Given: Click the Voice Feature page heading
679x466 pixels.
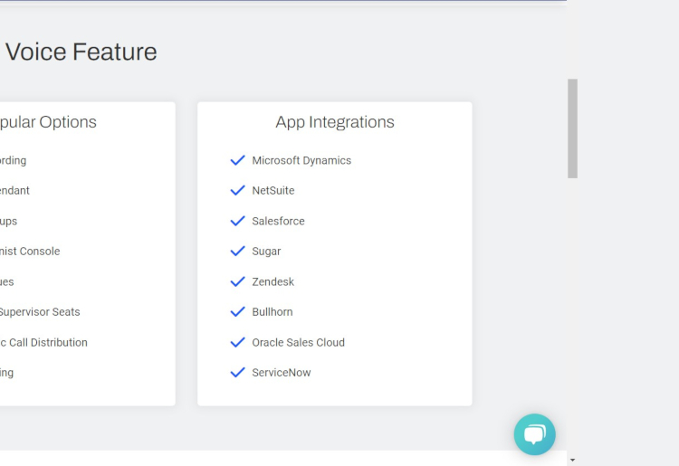Looking at the screenshot, I should tap(81, 52).
